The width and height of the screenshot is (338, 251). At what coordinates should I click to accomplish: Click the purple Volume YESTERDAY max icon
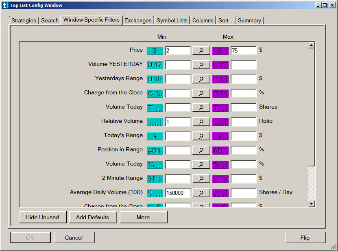pyautogui.click(x=220, y=65)
